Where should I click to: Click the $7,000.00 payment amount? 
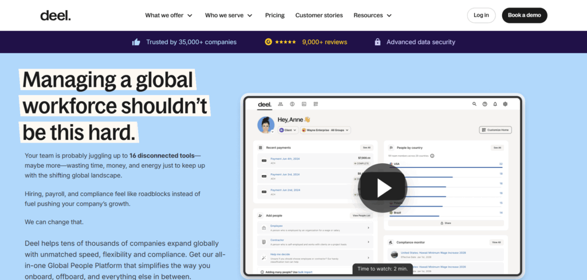364,158
